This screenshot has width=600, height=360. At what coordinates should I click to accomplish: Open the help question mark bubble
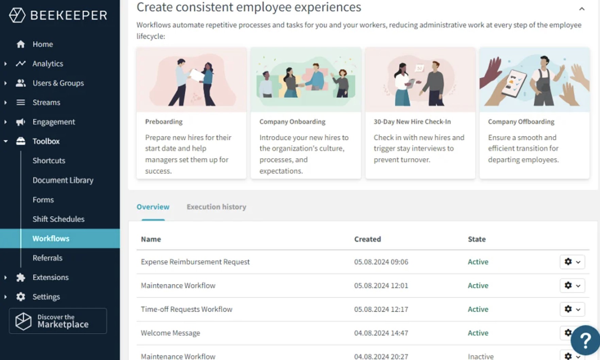tap(585, 340)
